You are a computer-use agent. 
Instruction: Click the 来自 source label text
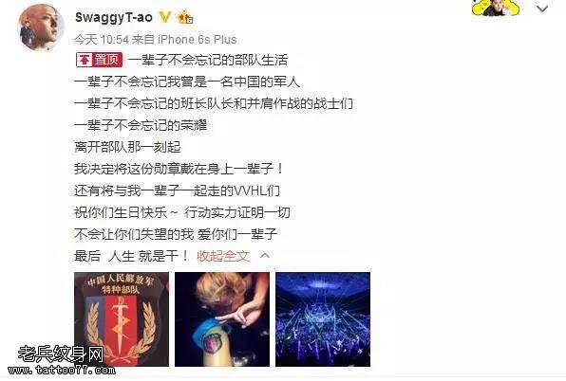coord(143,39)
